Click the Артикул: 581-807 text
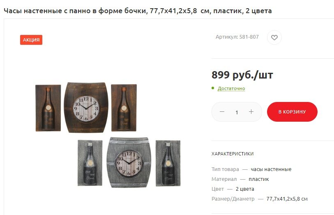 [x=237, y=37]
